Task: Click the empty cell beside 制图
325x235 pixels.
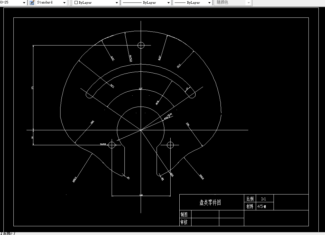Action: pyautogui.click(x=205, y=214)
